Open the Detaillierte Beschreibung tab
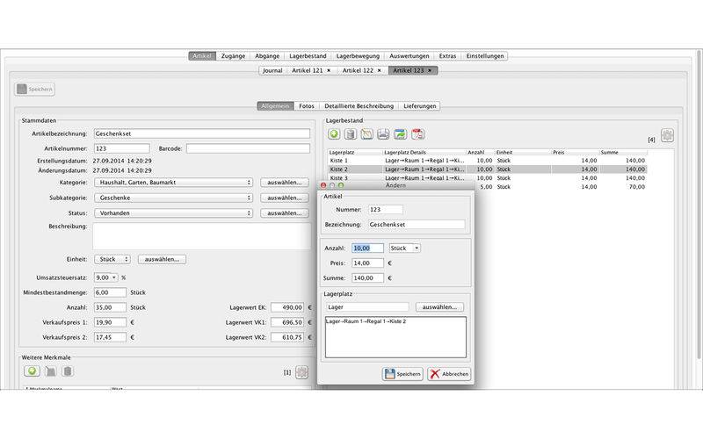The width and height of the screenshot is (703, 439). [x=358, y=106]
